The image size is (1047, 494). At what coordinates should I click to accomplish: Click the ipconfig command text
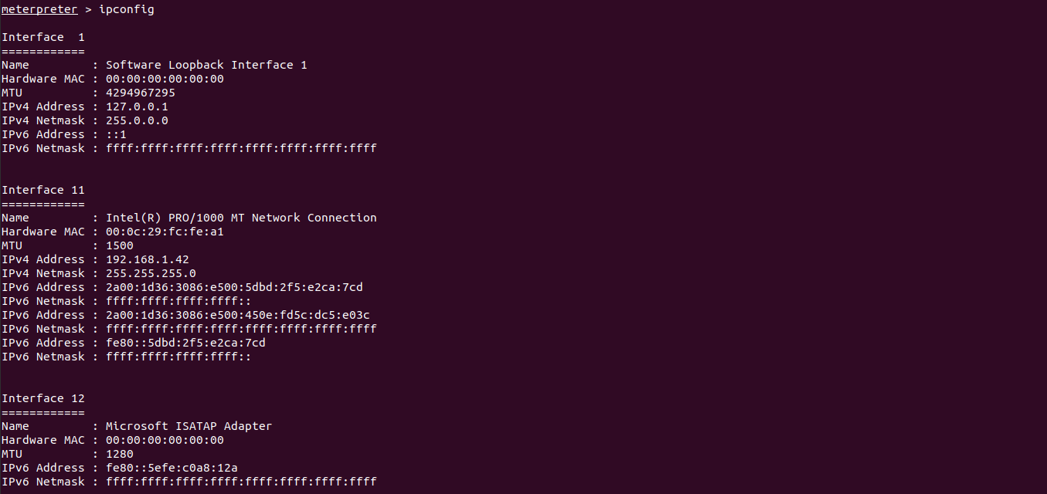click(127, 9)
